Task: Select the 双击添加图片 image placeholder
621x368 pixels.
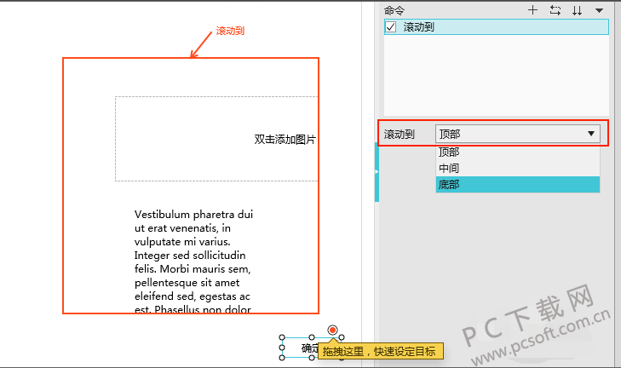Action: coord(216,139)
